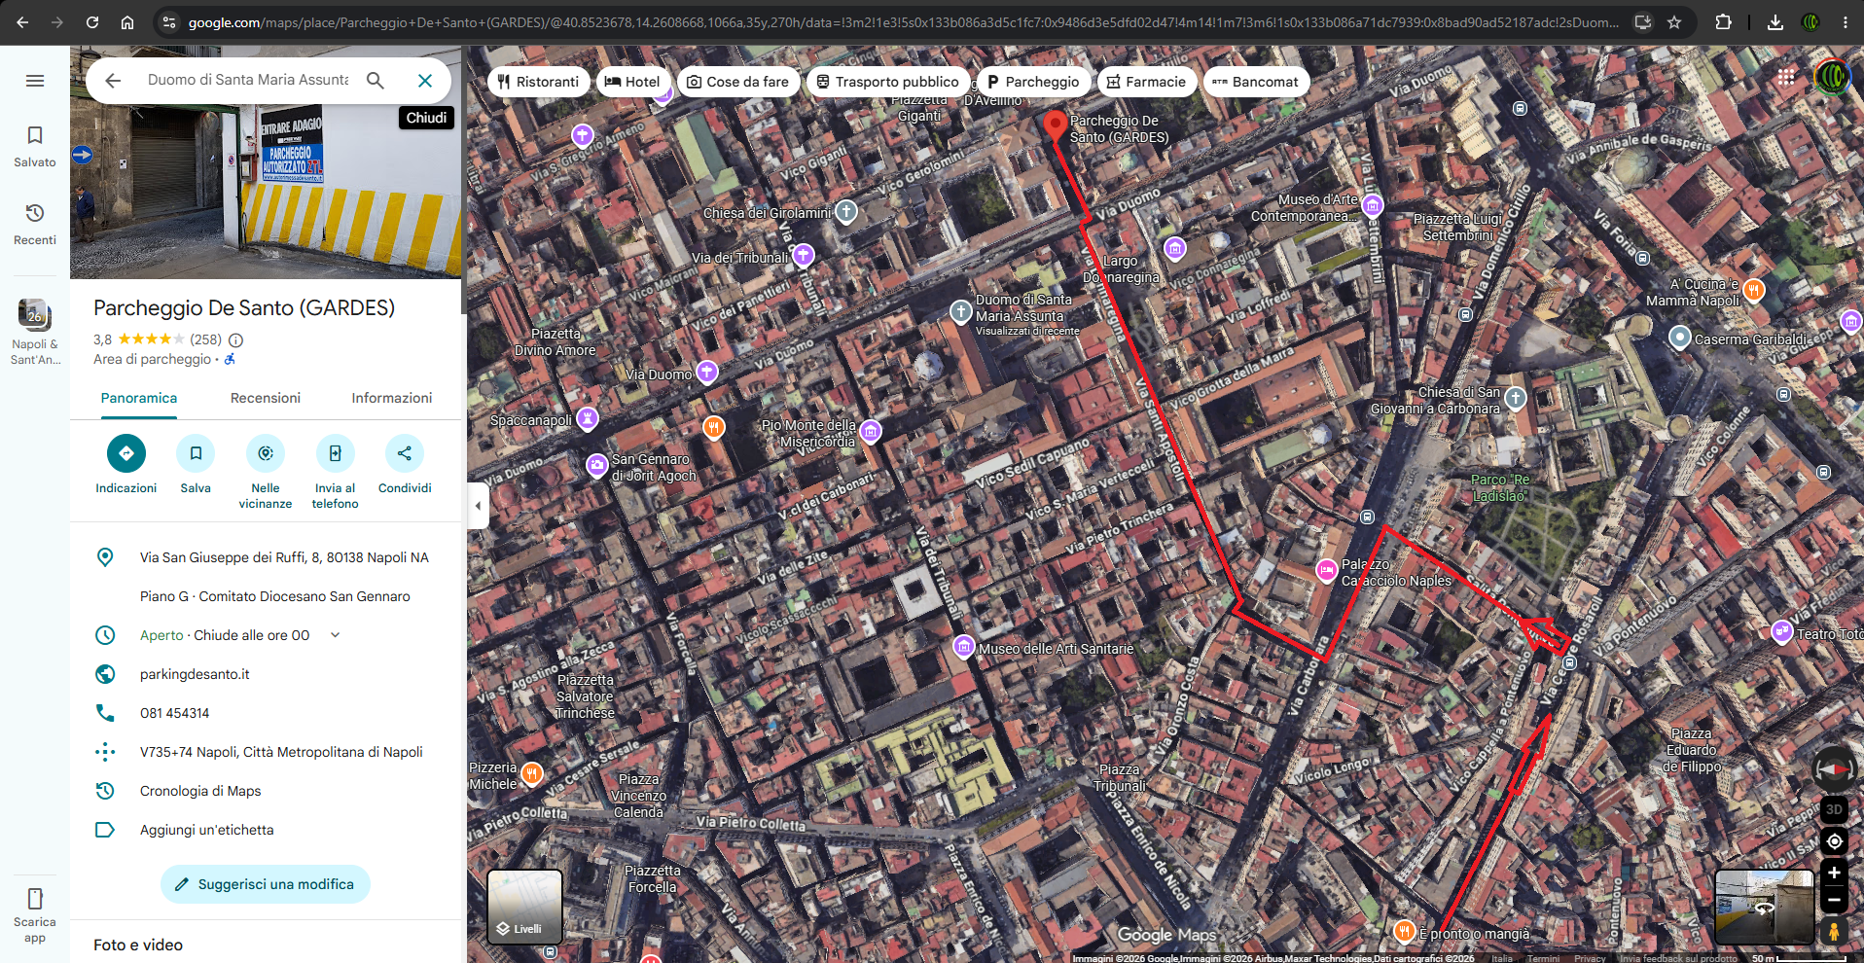Click the browser address bar URL
Image resolution: width=1864 pixels, height=963 pixels.
(903, 22)
